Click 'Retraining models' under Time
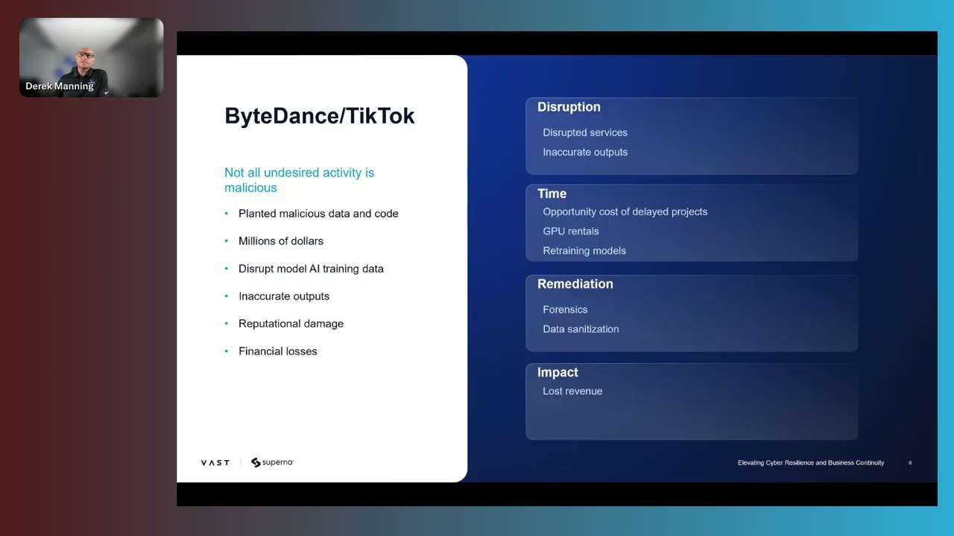The image size is (954, 536). 584,251
